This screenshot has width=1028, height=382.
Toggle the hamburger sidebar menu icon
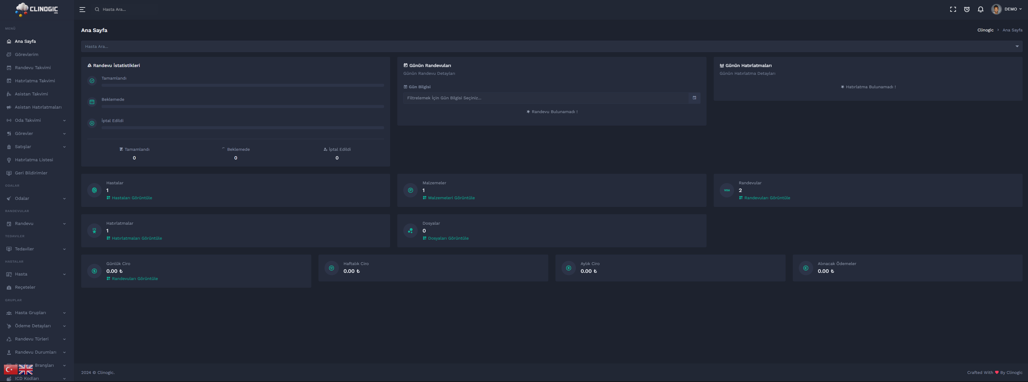pos(82,10)
